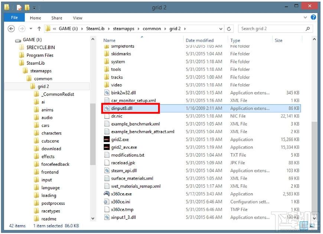Click inside the Search grid 2 box
Viewport: 323px width, 234px height.
tap(272, 29)
